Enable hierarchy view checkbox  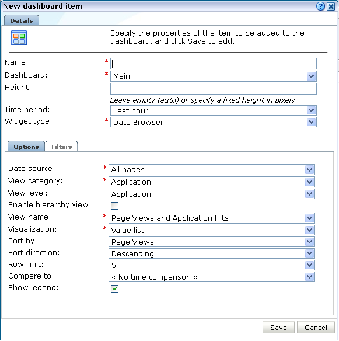click(x=114, y=206)
